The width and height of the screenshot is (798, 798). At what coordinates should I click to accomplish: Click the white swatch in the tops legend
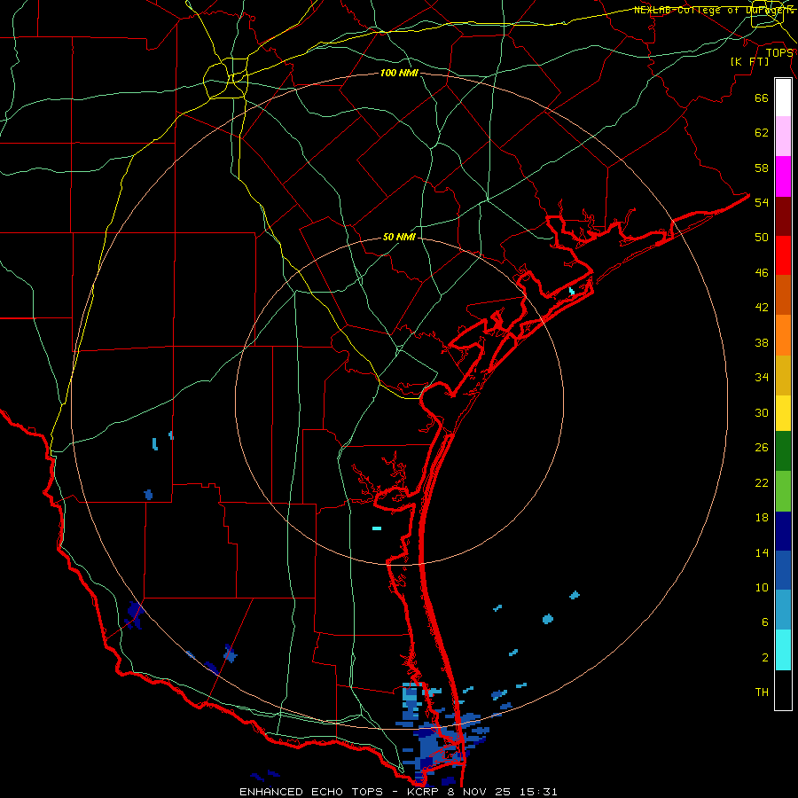(783, 98)
